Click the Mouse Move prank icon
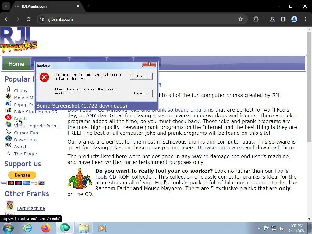The image size is (312, 234). (8, 96)
